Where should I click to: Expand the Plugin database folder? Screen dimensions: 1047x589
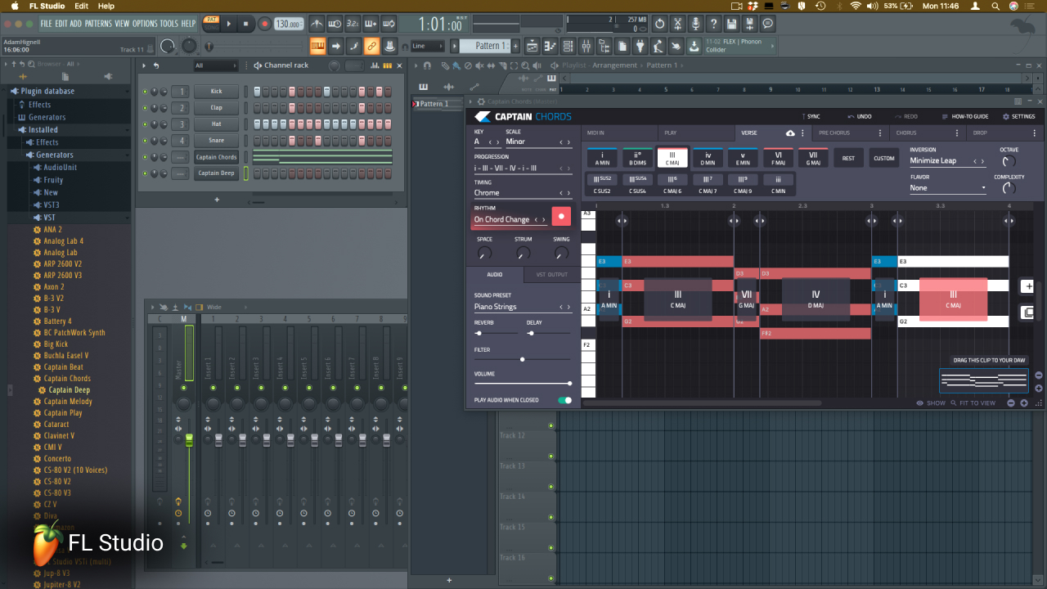pos(47,91)
